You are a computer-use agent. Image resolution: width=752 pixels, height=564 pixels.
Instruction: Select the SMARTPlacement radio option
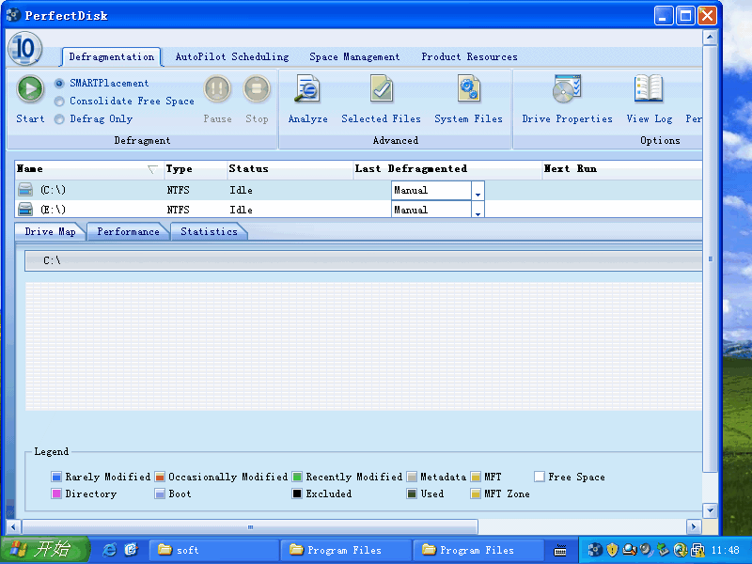pyautogui.click(x=60, y=84)
